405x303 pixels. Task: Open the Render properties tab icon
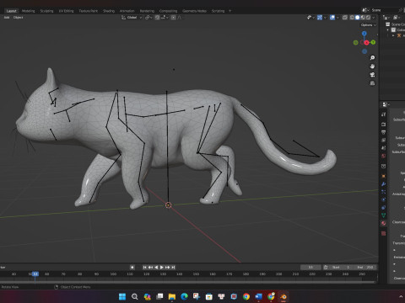point(384,125)
